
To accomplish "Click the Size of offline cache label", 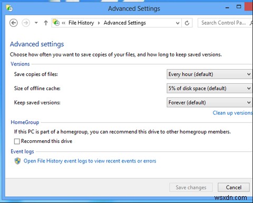I will coord(37,88).
